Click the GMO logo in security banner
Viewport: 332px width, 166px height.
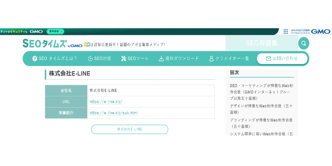pos(36,32)
